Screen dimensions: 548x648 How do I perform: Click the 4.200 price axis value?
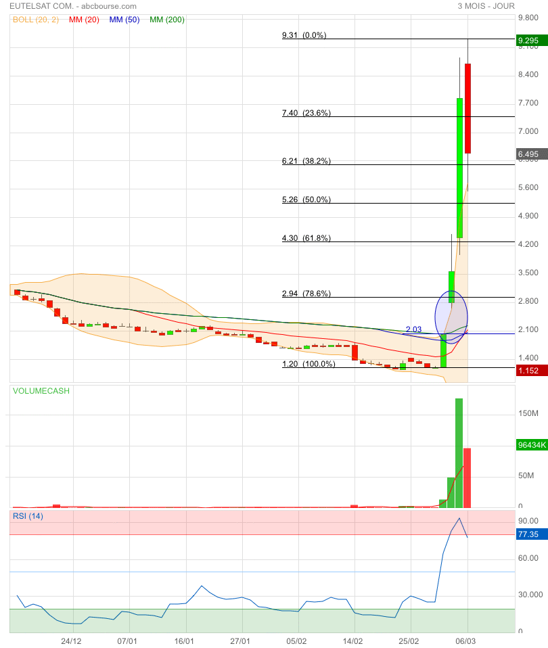(x=528, y=244)
